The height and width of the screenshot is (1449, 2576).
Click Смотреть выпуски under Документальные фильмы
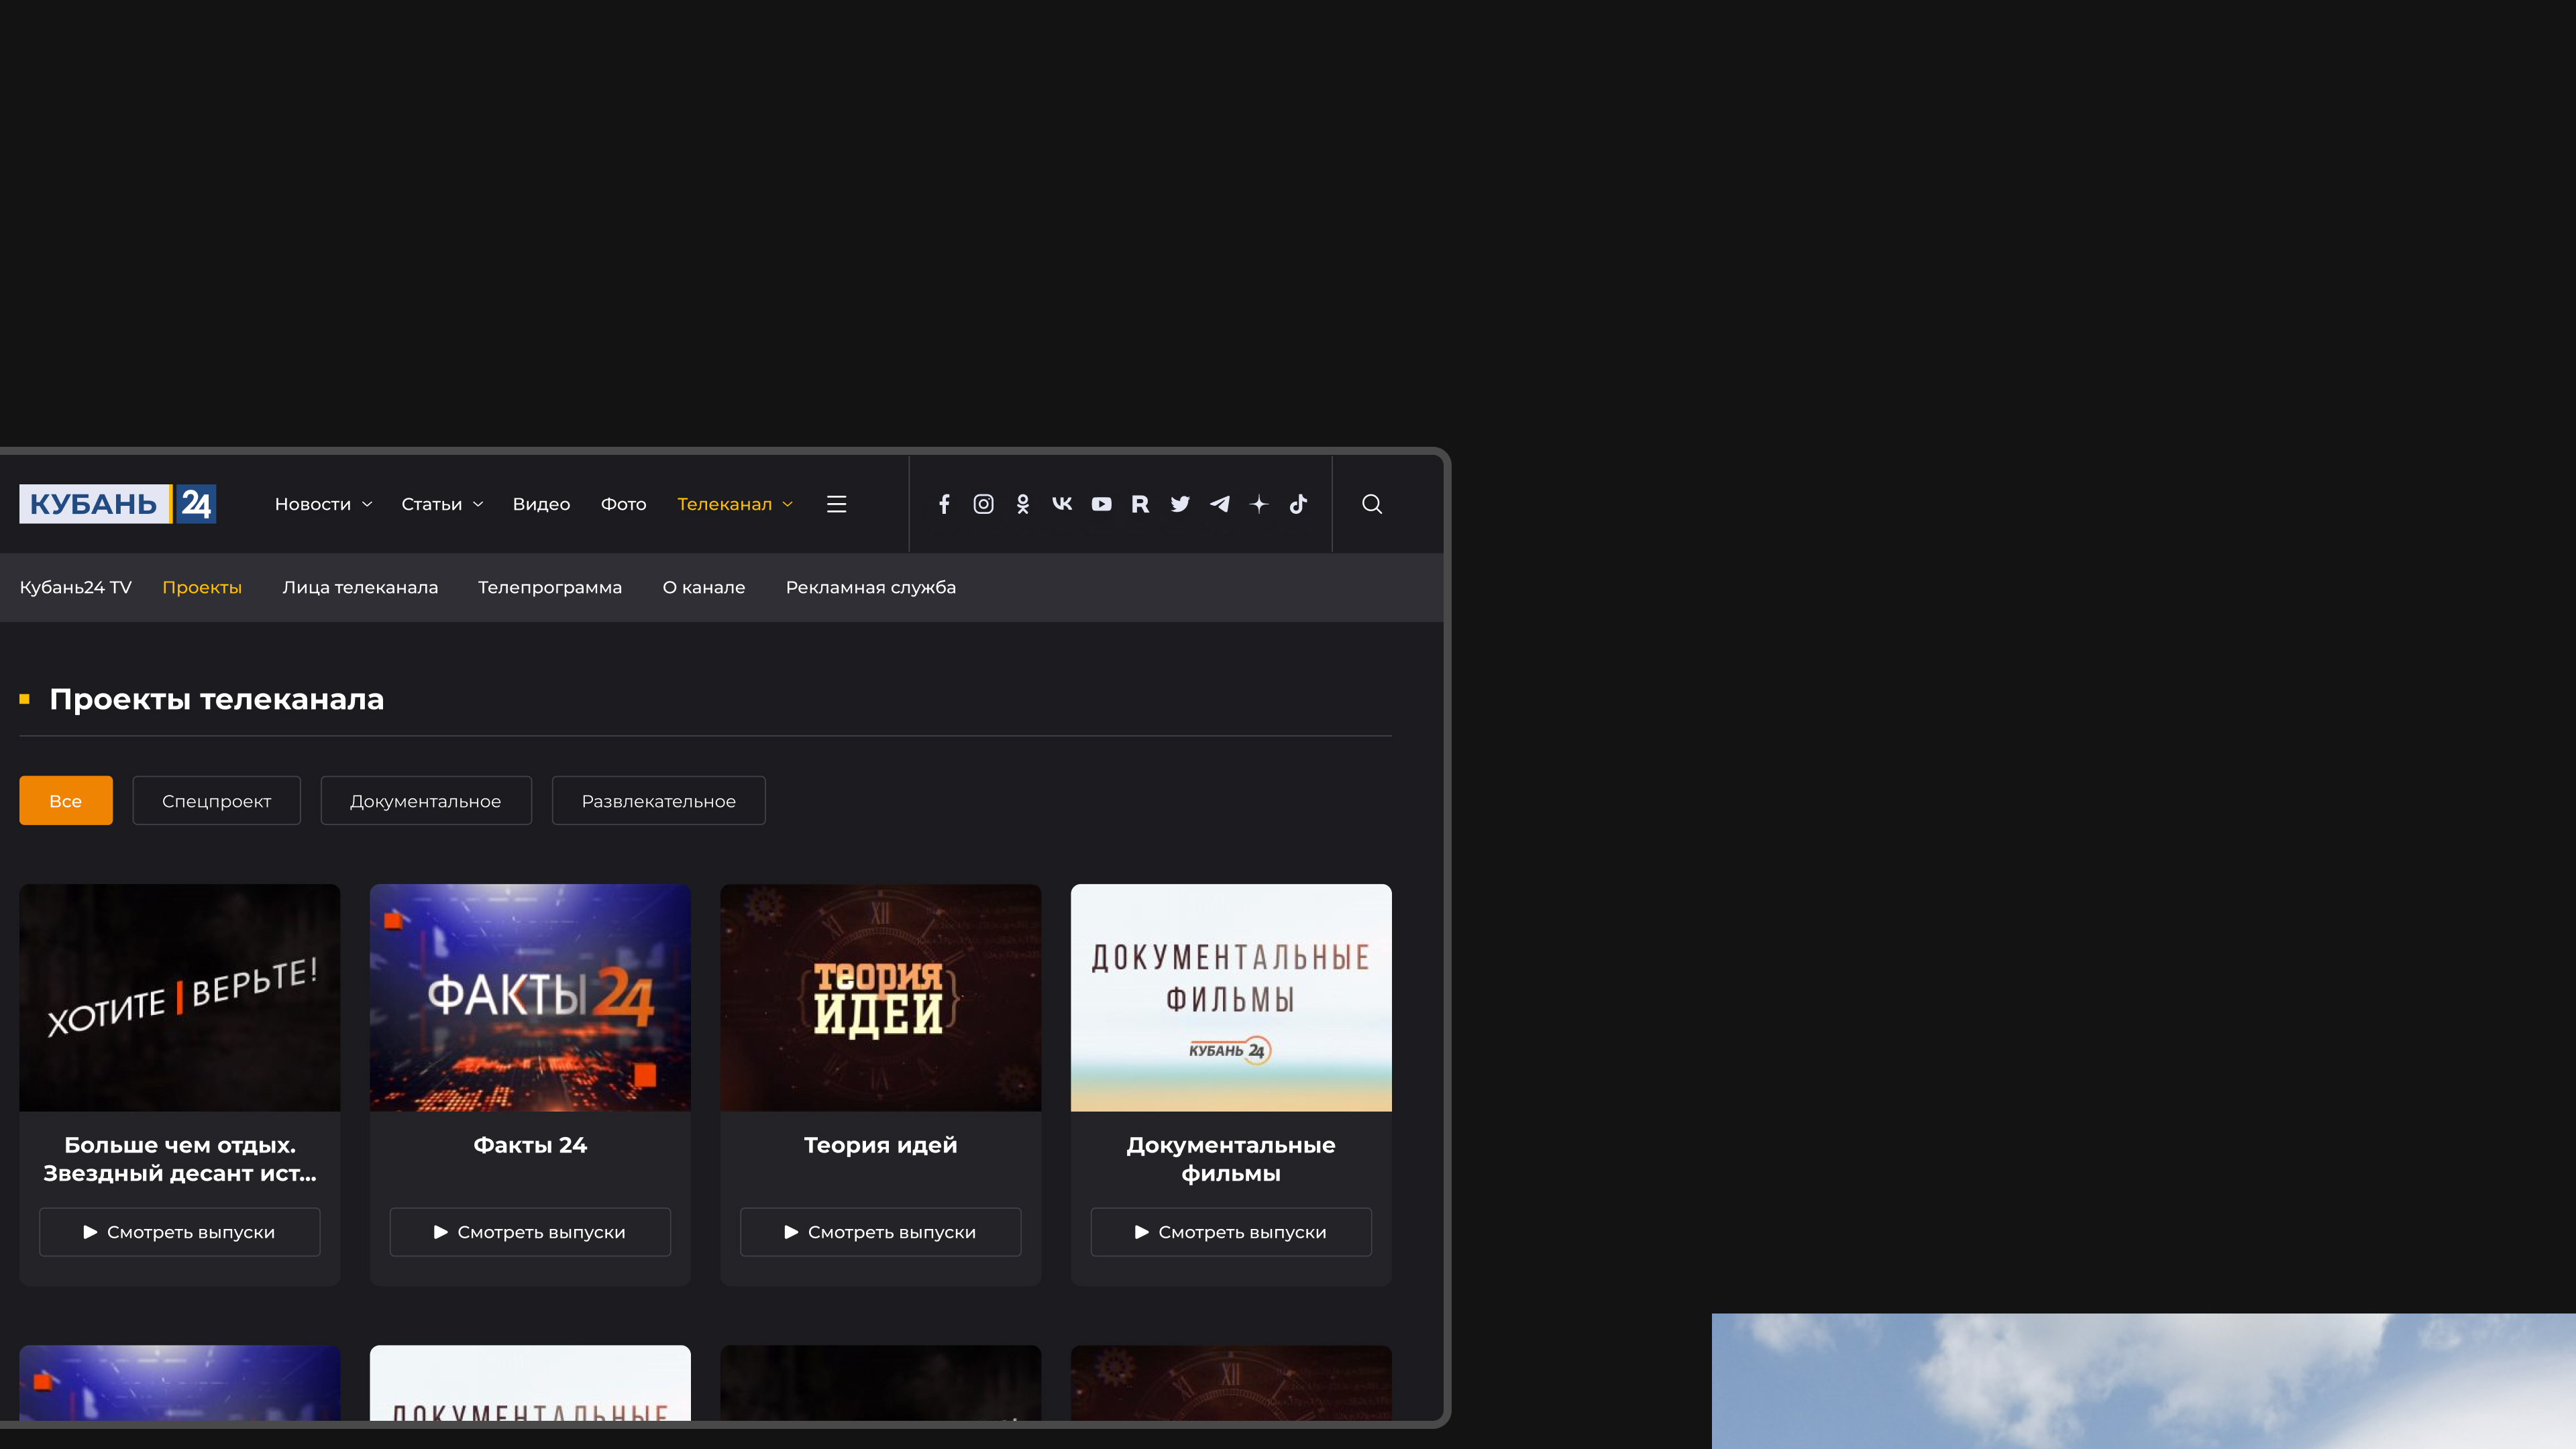[x=1231, y=1232]
